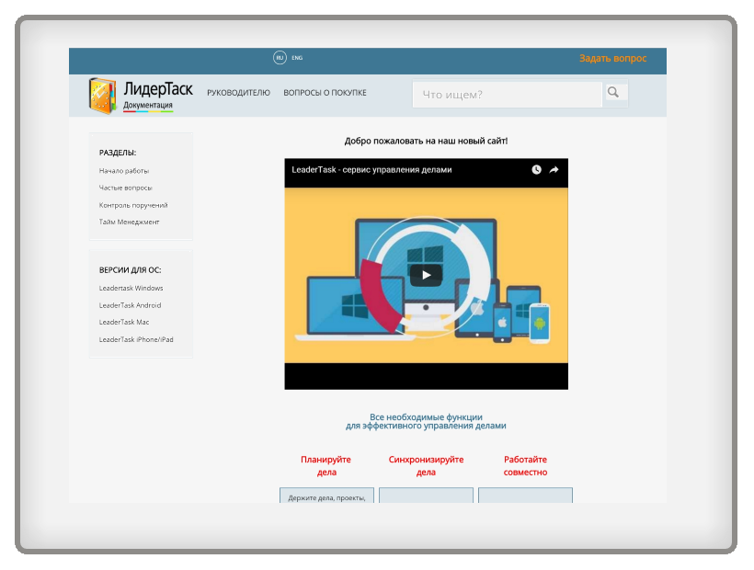This screenshot has width=754, height=570.
Task: Open the LeaderTask Android link
Action: (130, 305)
